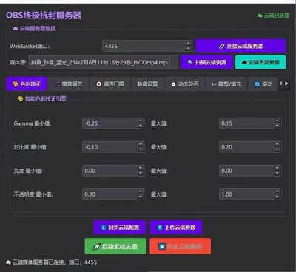Decrease the WebSocket端口 value with down arrow

tap(189, 49)
